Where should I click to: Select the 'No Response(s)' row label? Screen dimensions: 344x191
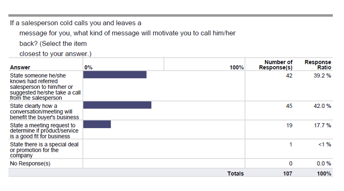30,164
